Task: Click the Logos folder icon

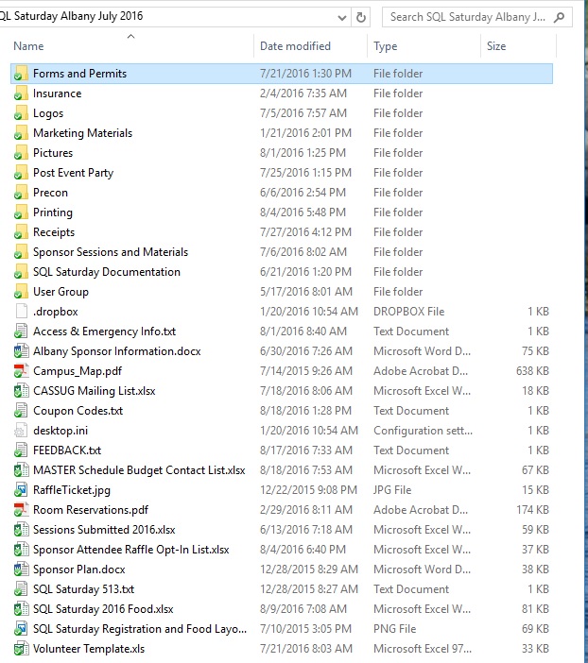Action: pyautogui.click(x=21, y=113)
